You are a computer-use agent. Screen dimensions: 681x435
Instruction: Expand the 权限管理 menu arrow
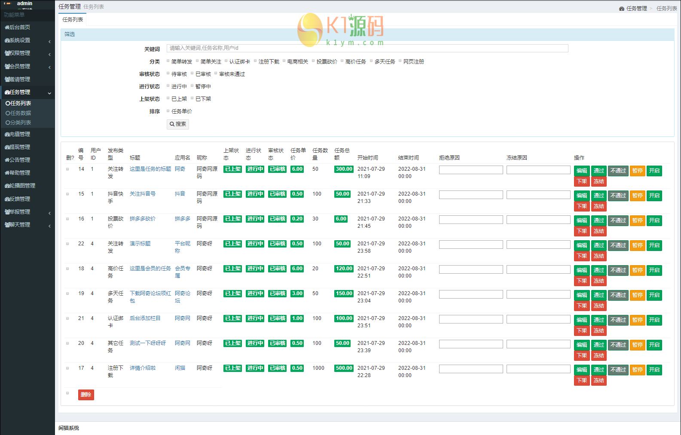click(x=49, y=54)
